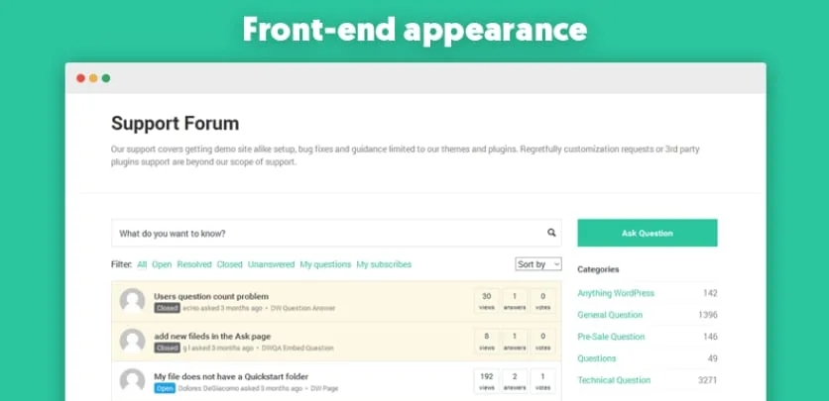Image resolution: width=829 pixels, height=401 pixels.
Task: Filter questions by Resolved status
Action: [194, 264]
